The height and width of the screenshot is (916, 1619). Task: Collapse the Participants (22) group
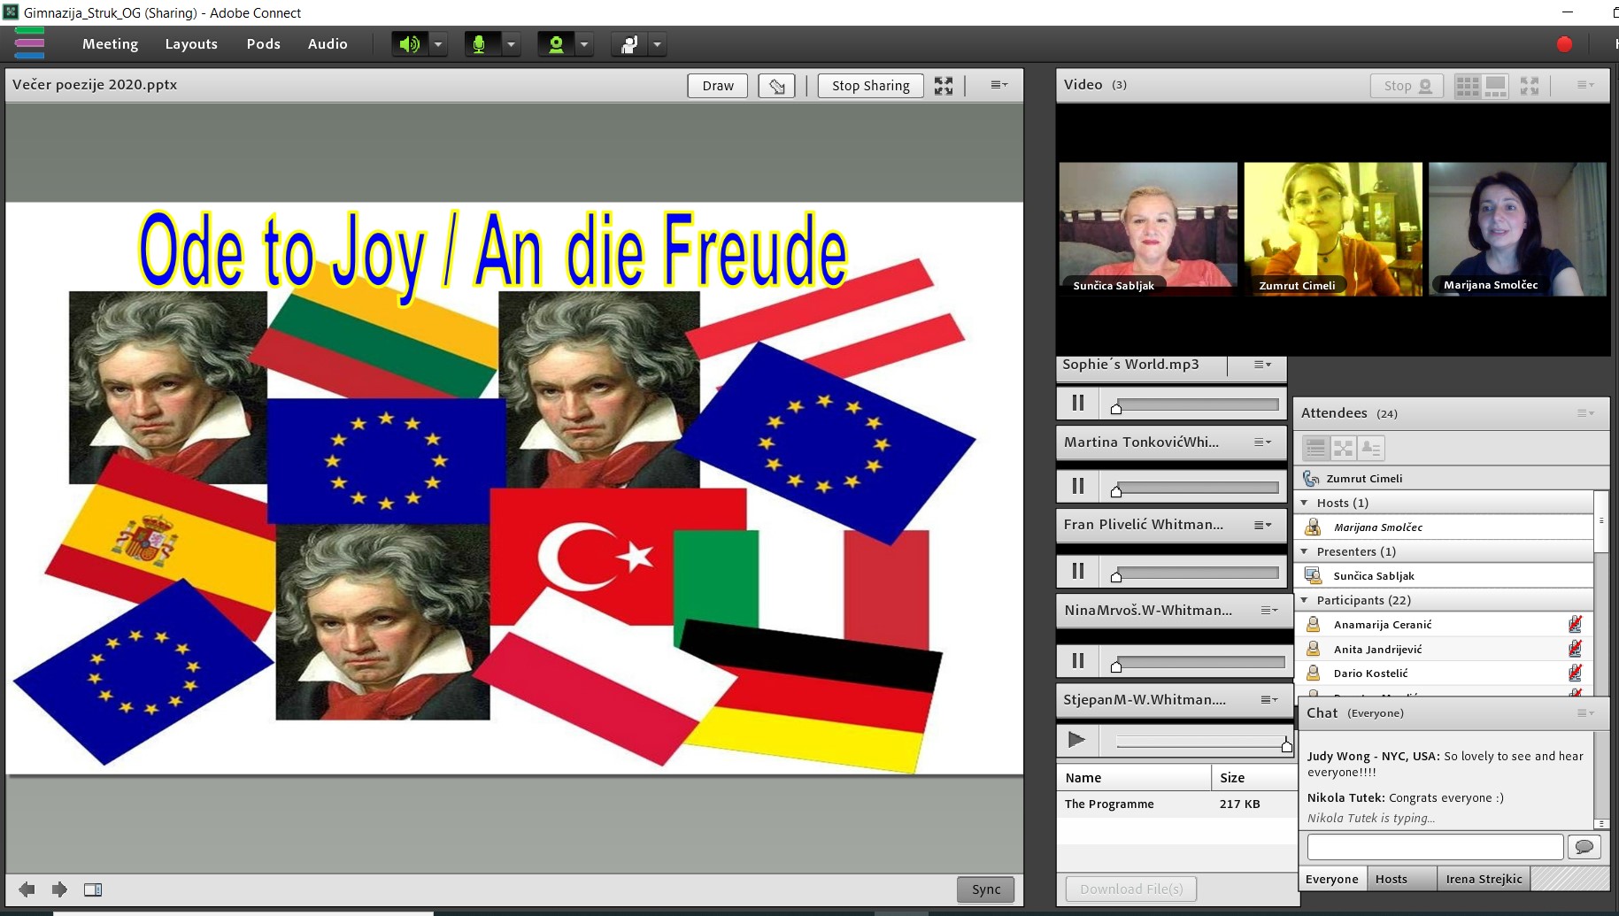point(1304,600)
